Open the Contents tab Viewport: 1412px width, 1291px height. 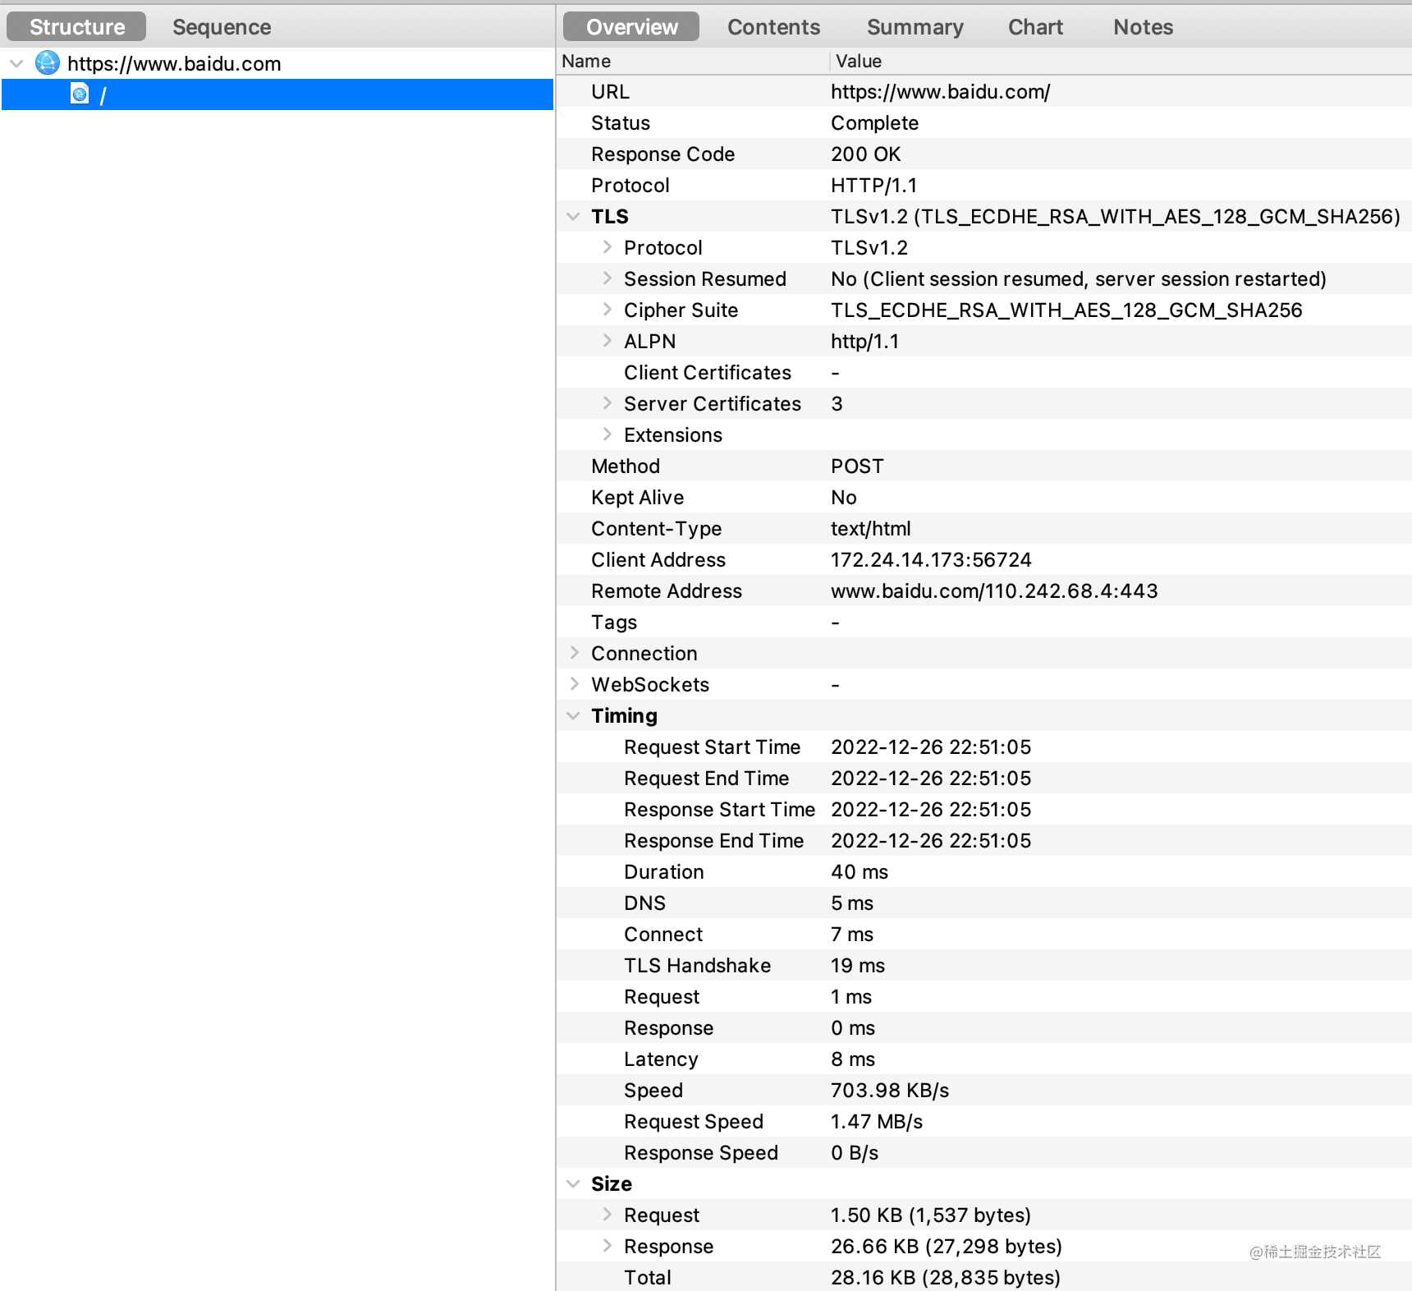(x=773, y=26)
